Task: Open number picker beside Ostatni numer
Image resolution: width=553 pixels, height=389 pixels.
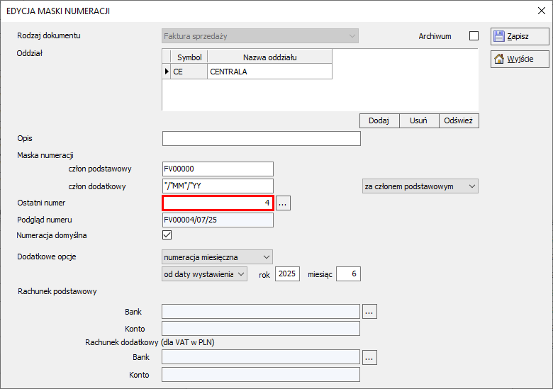Action: (284, 203)
